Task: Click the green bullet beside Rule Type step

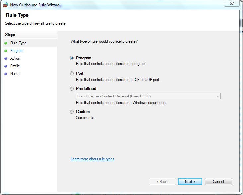Action: [6, 43]
